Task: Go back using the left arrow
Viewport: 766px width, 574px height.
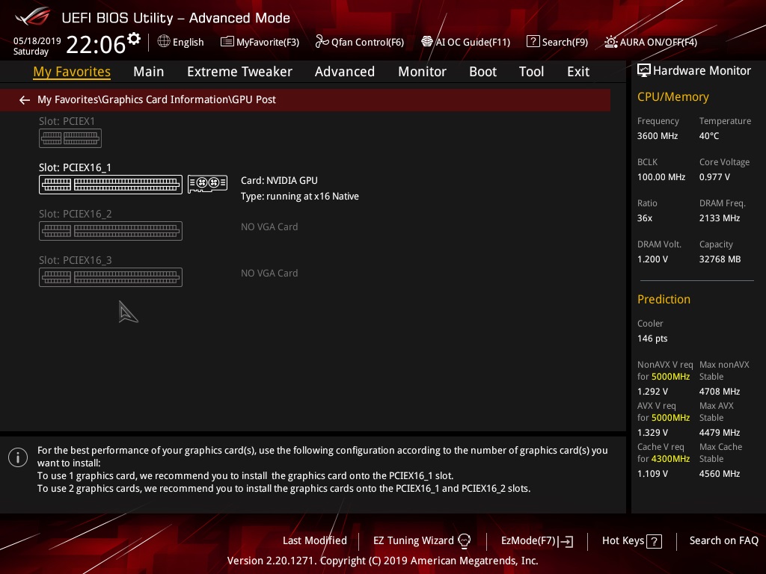Action: coord(25,100)
